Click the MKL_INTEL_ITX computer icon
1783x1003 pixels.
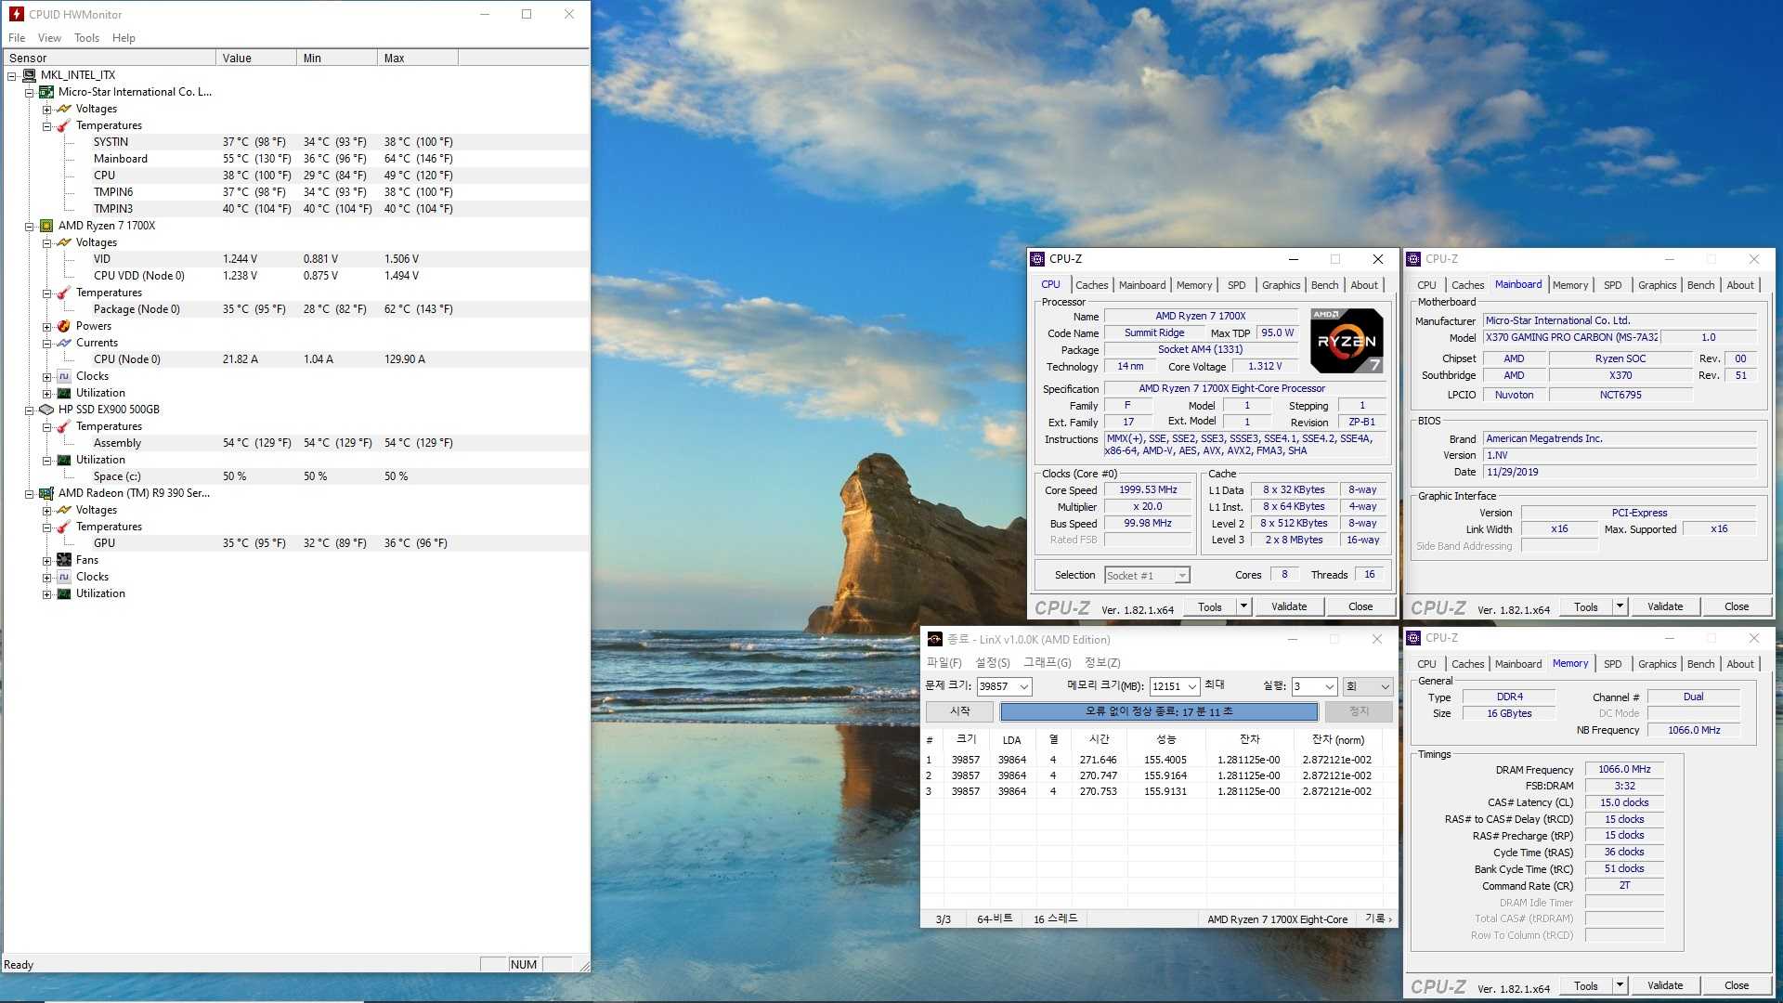tap(29, 75)
